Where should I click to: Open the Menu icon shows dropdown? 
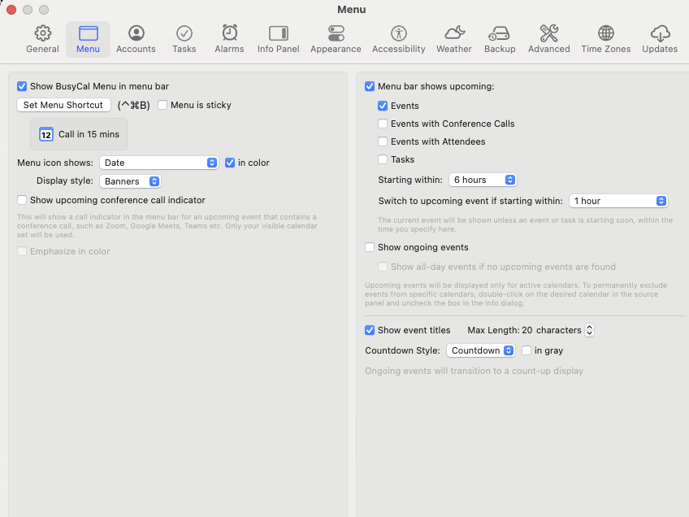coord(159,163)
